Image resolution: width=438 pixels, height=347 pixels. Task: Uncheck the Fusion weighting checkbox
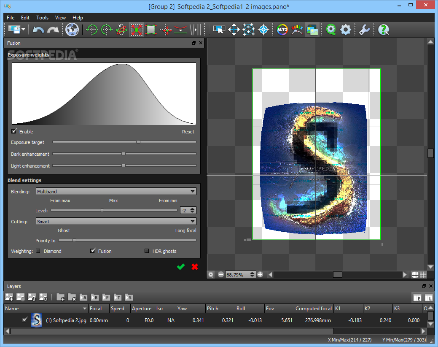tap(93, 250)
